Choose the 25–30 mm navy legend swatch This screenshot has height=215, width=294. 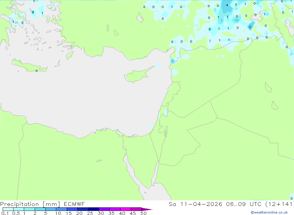tap(93, 209)
